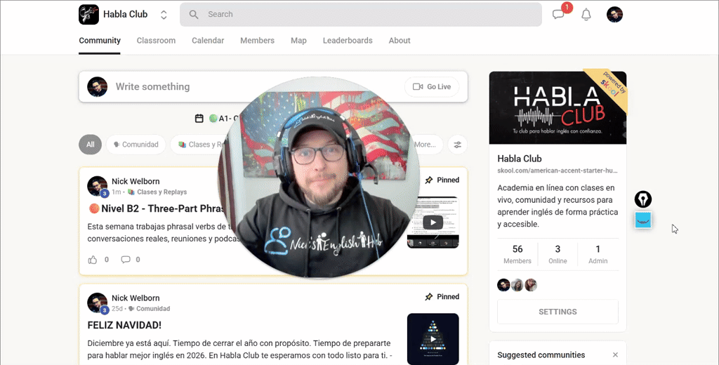View the Leaderboards tab
This screenshot has width=719, height=365.
click(x=348, y=40)
